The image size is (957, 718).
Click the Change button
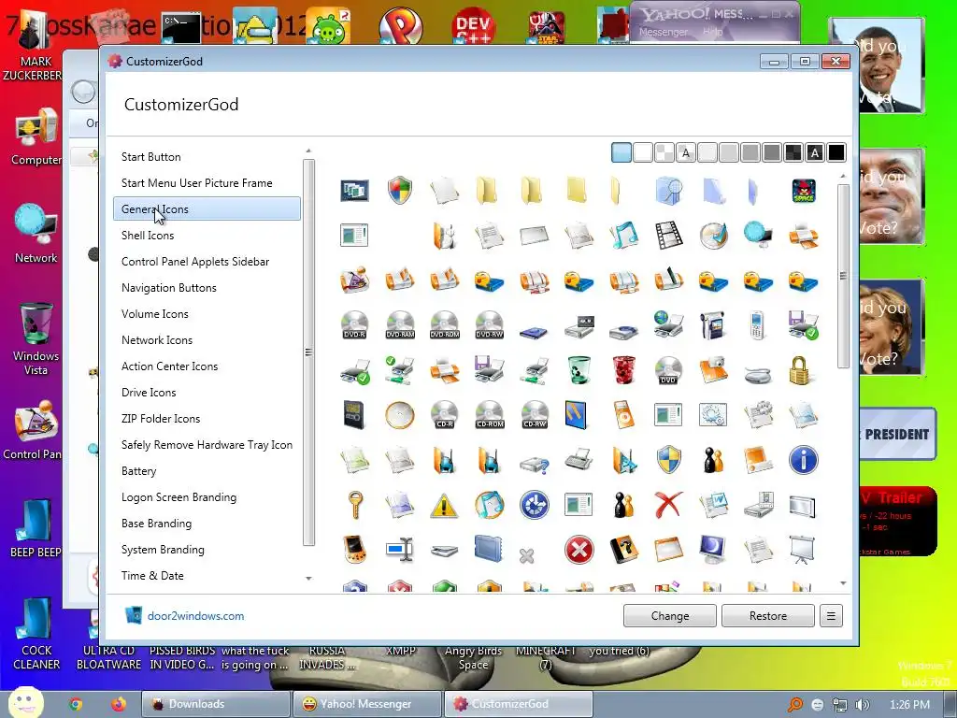(x=669, y=615)
